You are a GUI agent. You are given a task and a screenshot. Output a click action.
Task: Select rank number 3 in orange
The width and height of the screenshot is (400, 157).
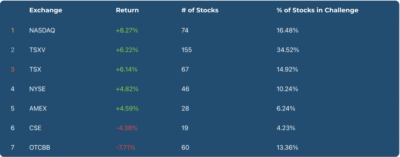tap(13, 70)
